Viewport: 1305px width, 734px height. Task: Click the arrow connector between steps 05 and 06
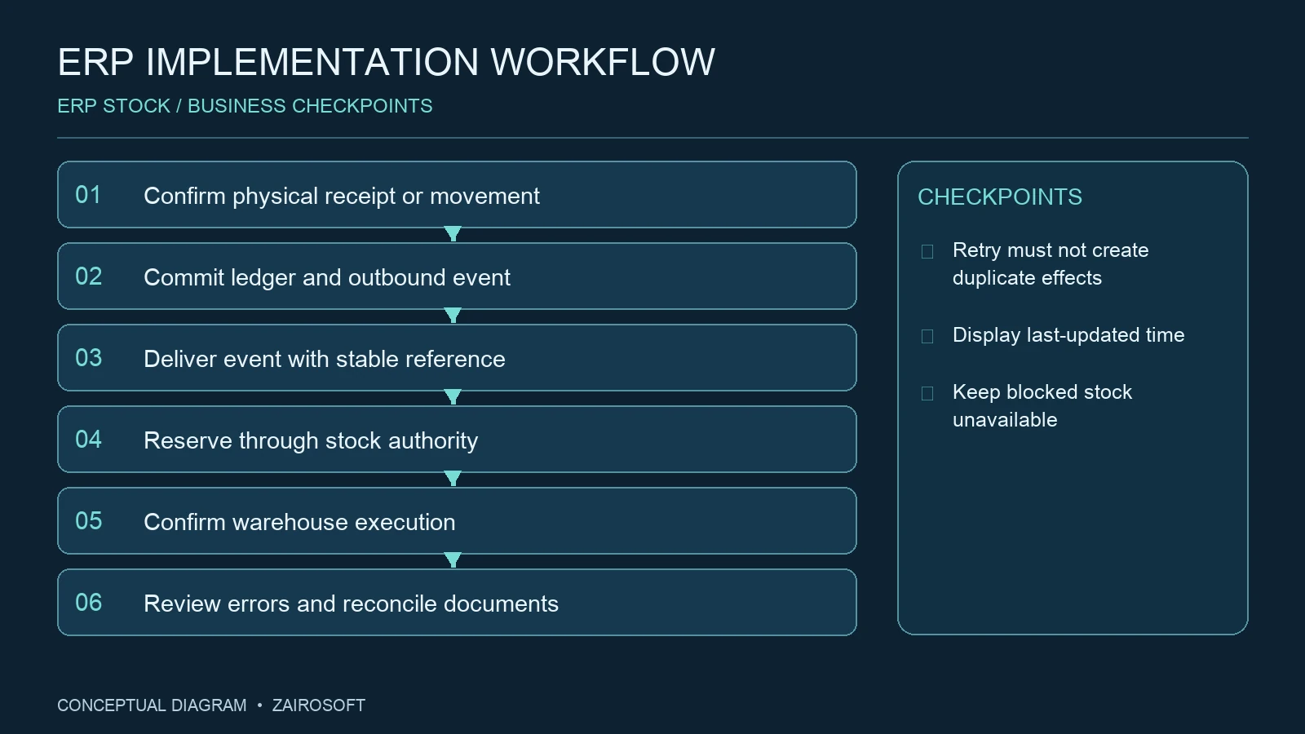point(453,560)
